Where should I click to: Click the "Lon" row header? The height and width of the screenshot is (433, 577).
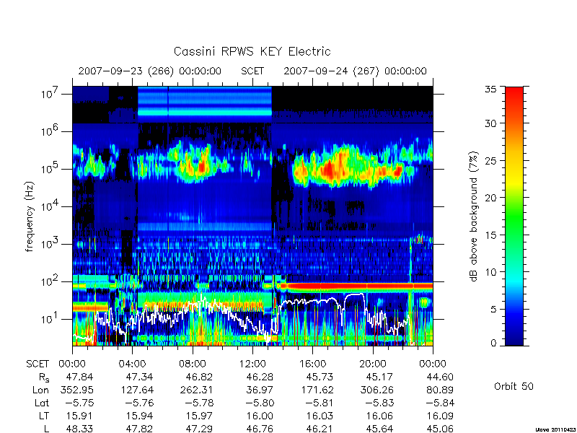pyautogui.click(x=40, y=390)
